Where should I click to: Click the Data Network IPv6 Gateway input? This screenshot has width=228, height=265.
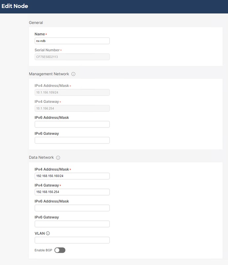(72, 224)
